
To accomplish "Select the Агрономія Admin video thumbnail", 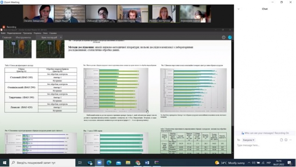I will (x=195, y=14).
